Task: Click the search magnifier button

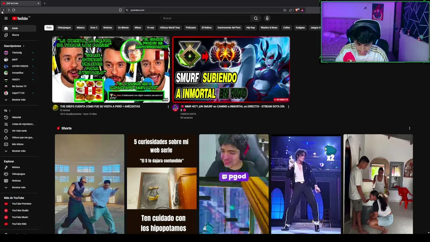Action: [x=256, y=18]
